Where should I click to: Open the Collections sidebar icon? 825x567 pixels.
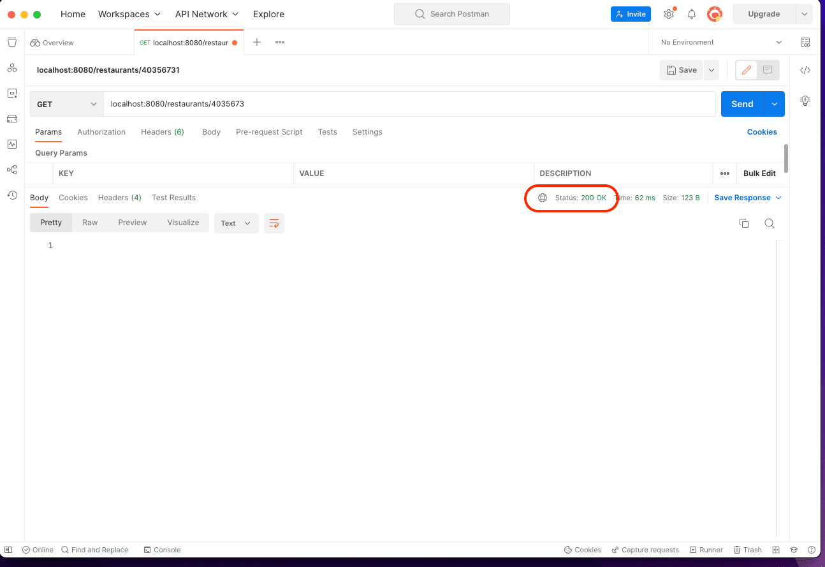tap(12, 42)
